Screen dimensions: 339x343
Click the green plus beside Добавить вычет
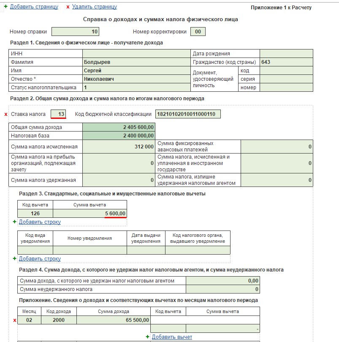pyautogui.click(x=148, y=337)
